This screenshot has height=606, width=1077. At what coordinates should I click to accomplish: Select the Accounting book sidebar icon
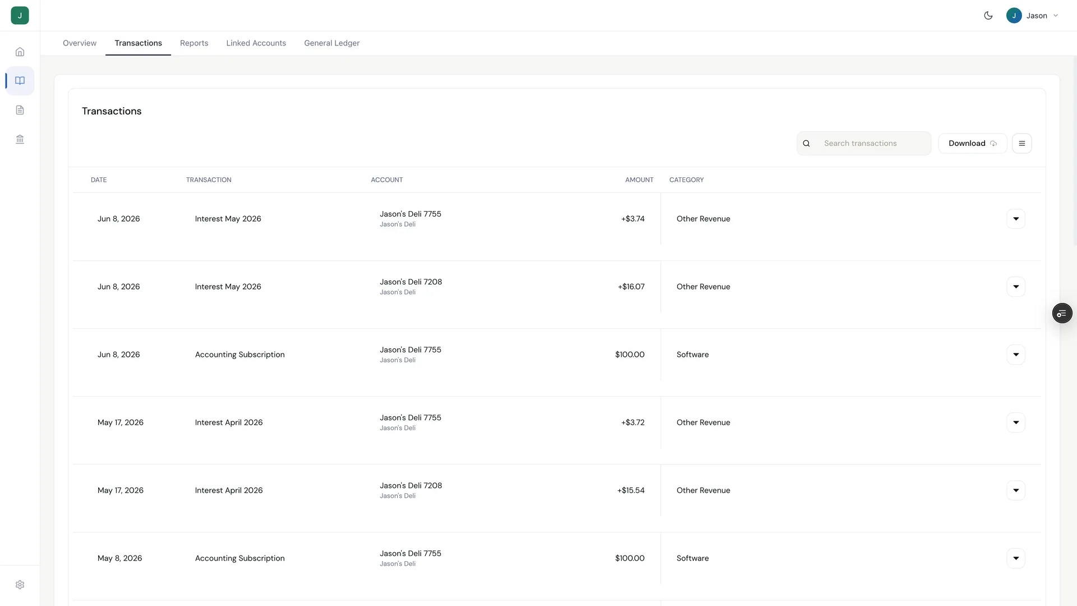(x=20, y=81)
